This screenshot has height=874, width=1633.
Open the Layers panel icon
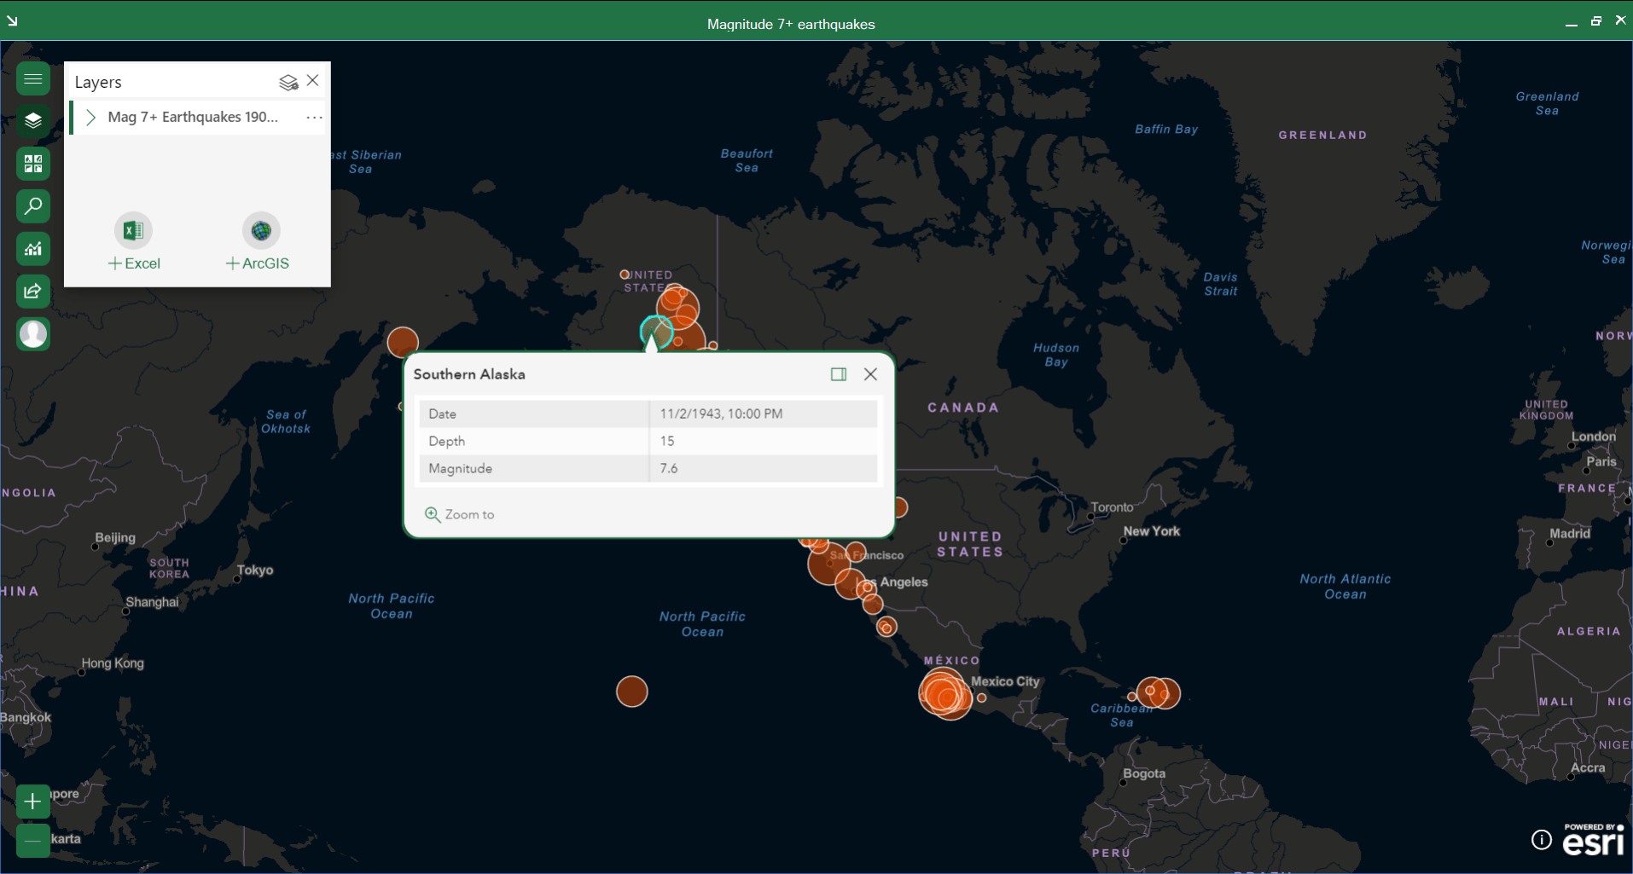coord(33,120)
